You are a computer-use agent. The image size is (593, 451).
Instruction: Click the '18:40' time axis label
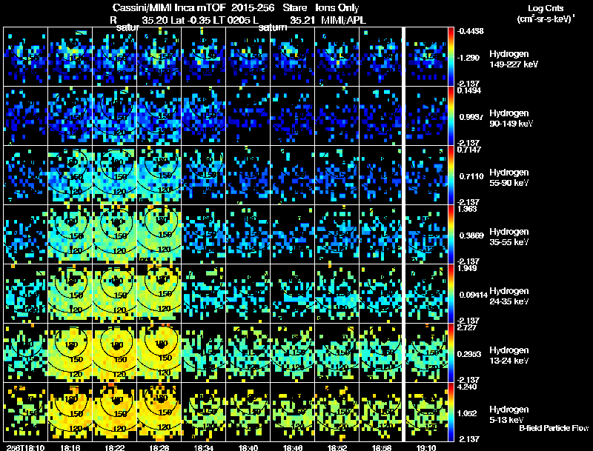point(248,448)
